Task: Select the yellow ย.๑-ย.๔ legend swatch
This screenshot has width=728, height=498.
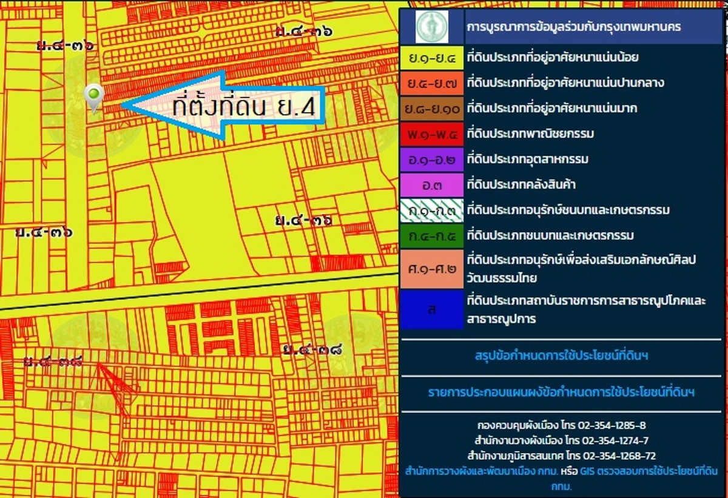Action: tap(432, 58)
